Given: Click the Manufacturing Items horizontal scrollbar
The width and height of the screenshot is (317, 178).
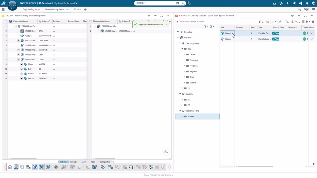Looking at the screenshot, I should pos(105,159).
